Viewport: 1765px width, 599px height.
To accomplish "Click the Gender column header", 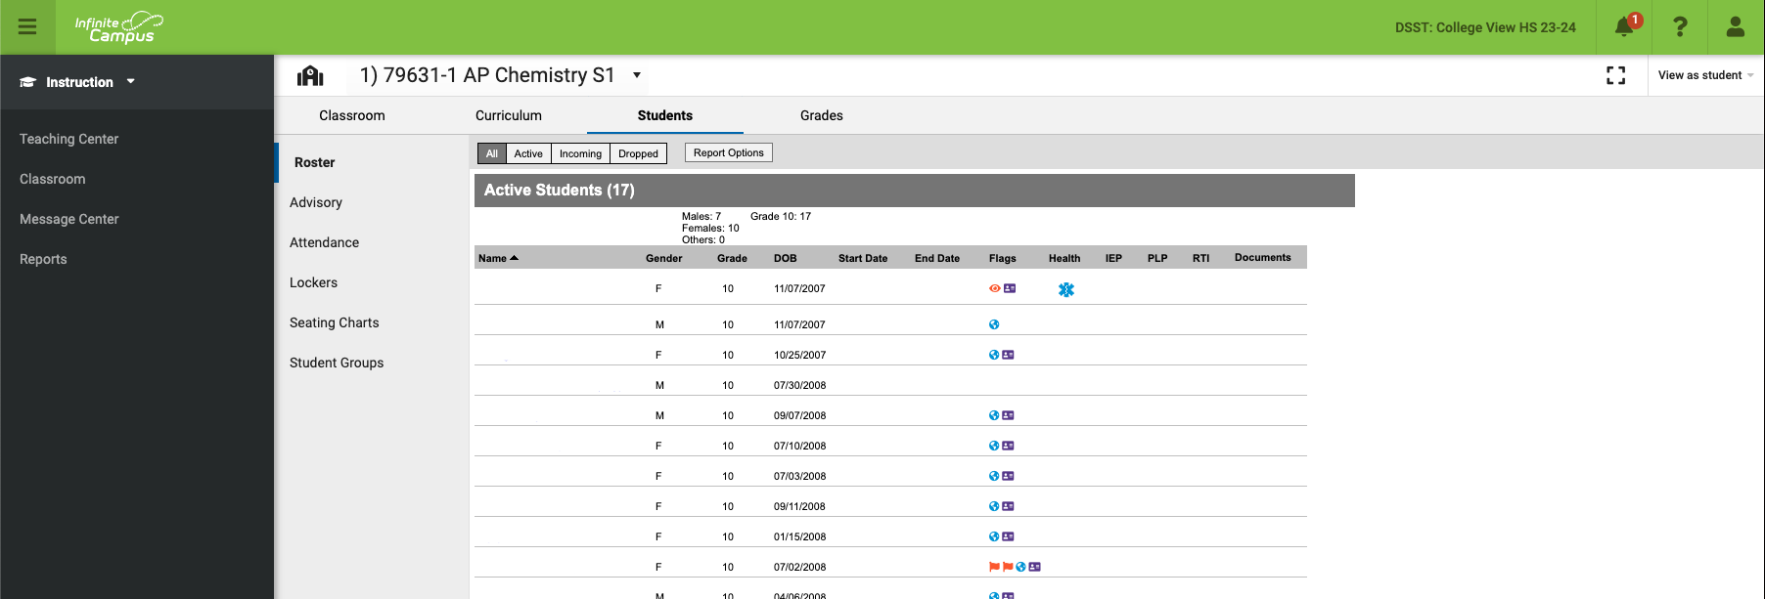I will coord(663,258).
